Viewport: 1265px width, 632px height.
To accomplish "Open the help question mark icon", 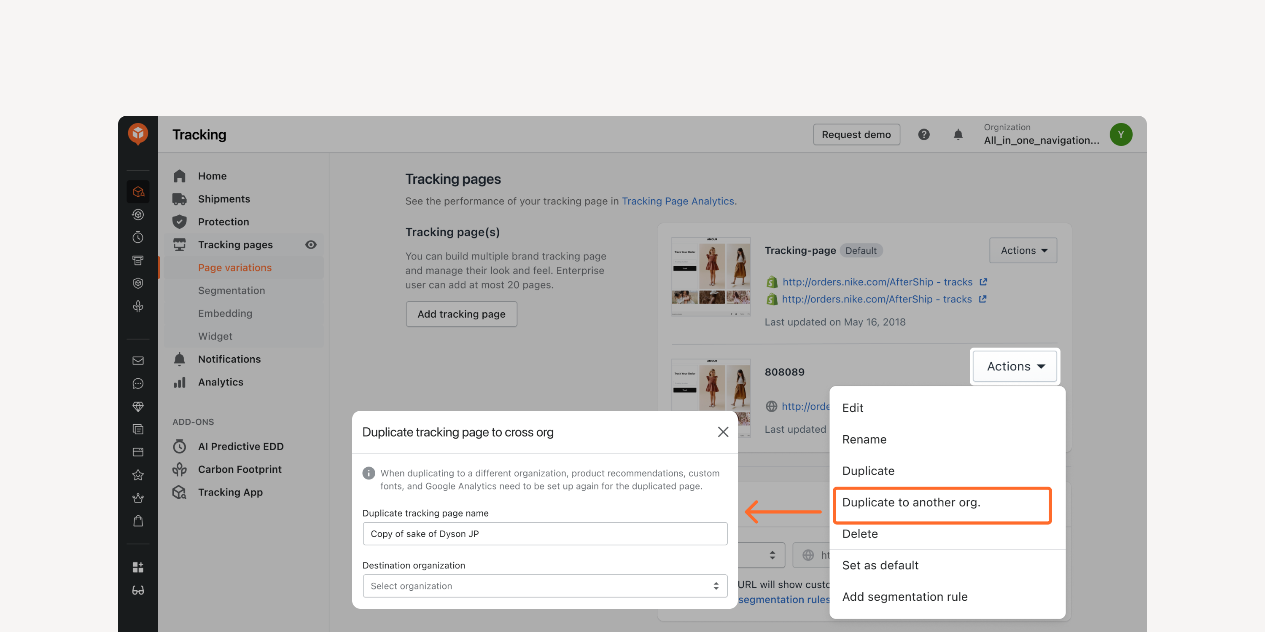I will (x=924, y=134).
